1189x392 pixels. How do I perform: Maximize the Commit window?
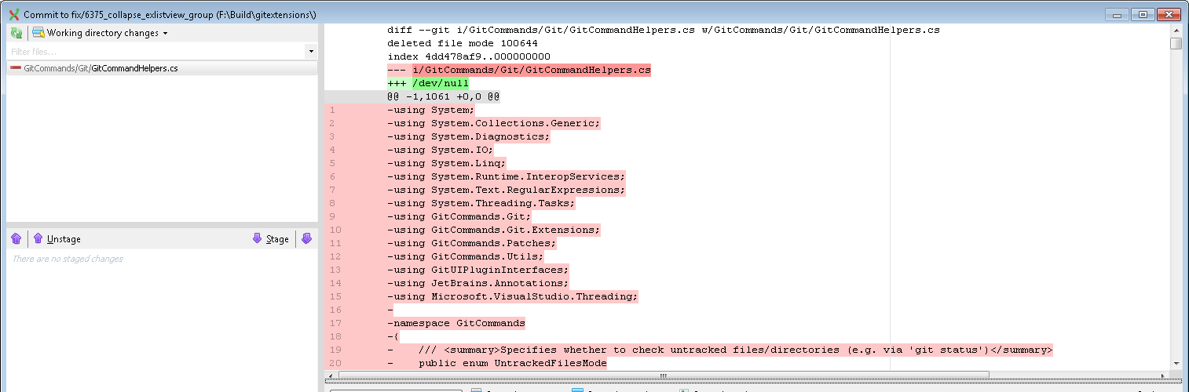[1142, 14]
